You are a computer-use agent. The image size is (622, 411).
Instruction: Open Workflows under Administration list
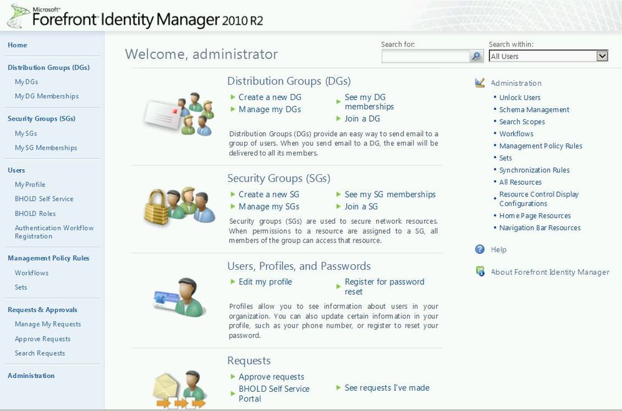[516, 134]
